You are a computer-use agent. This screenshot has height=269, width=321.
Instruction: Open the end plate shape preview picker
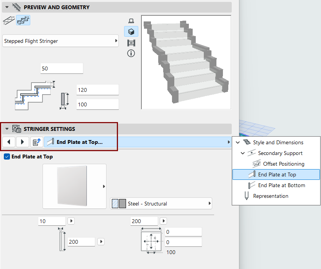tap(74, 186)
